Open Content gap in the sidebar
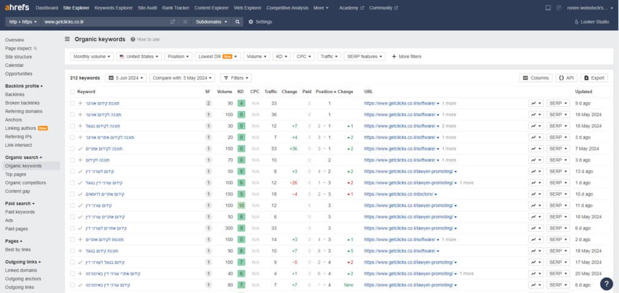 coord(18,192)
